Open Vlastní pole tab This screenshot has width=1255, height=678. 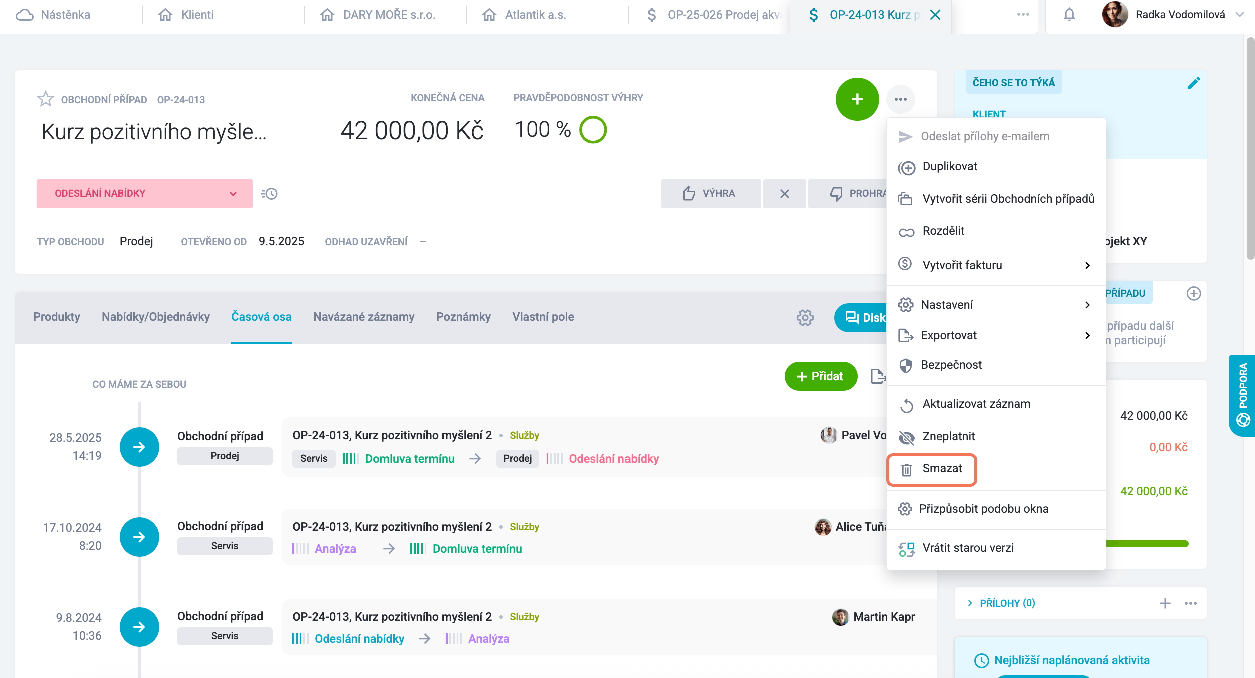pyautogui.click(x=543, y=317)
